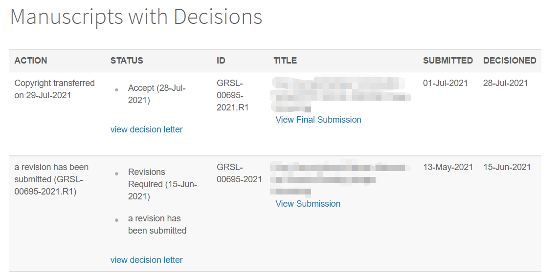
Task: Click bullet beside 'a revision has been submitted' status
Action: [x=116, y=220]
